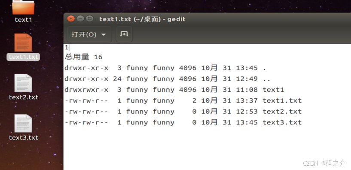Click size value '2' of text1.txt row

click(x=194, y=101)
